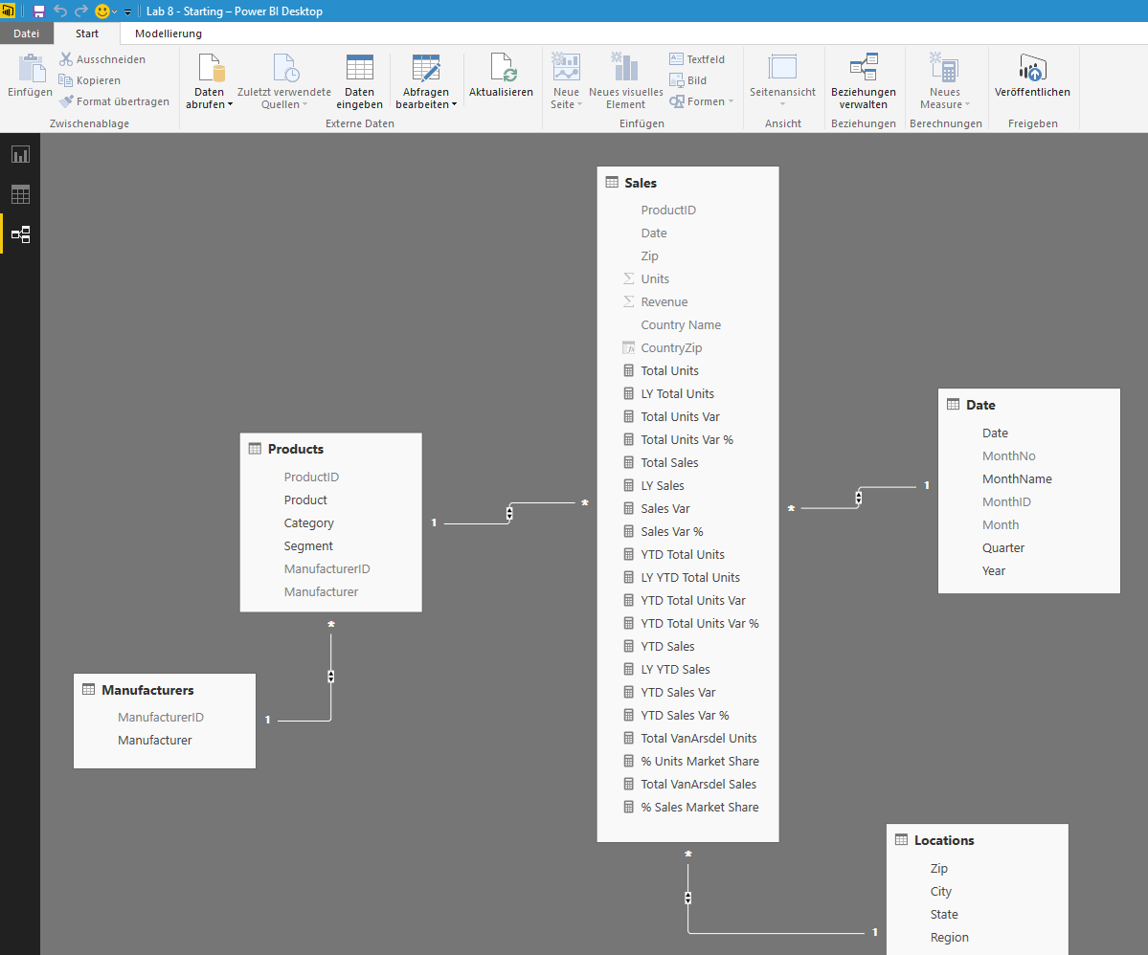Select the Manufacturers to Products relationship arrow
This screenshot has height=955, width=1148.
pyautogui.click(x=331, y=677)
